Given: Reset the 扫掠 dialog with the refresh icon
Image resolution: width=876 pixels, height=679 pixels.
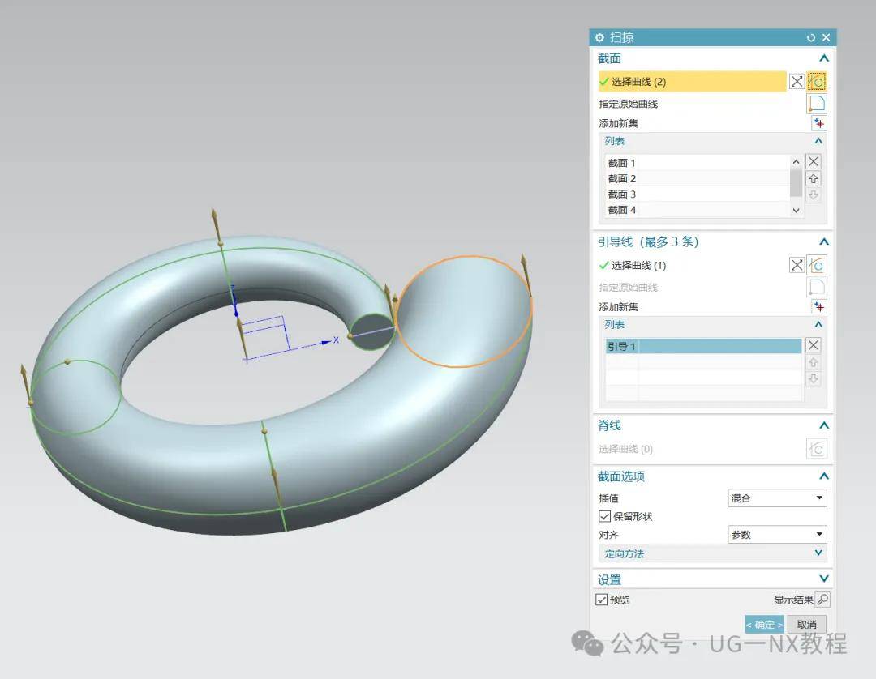Looking at the screenshot, I should (810, 37).
